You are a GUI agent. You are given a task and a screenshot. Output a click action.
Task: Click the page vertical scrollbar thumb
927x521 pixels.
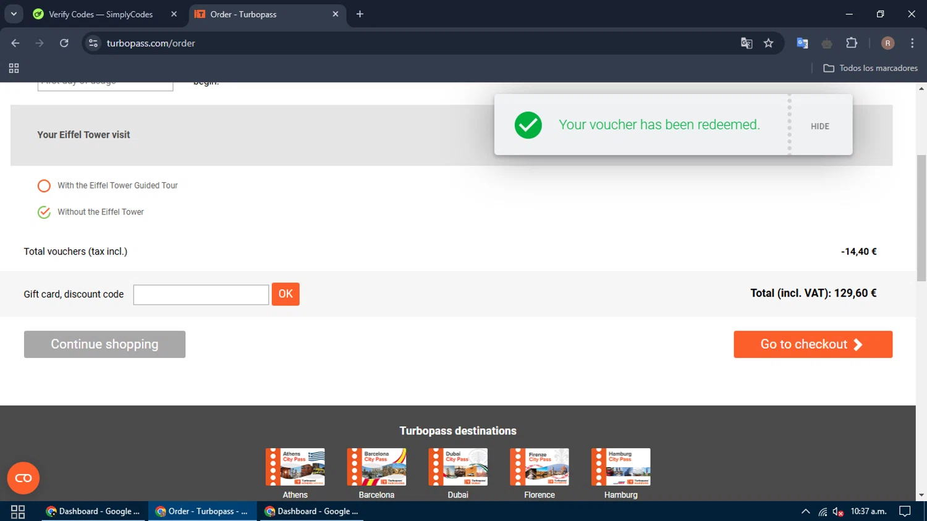click(921, 218)
